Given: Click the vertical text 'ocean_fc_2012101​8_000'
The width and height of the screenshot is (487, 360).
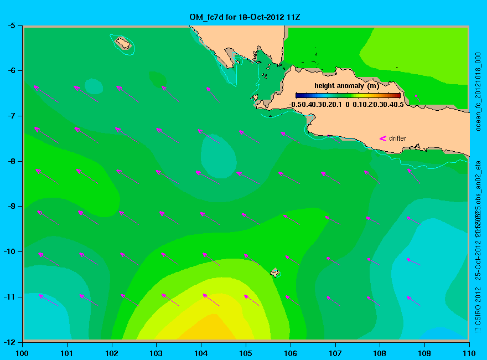Looking at the screenshot, I should [478, 92].
